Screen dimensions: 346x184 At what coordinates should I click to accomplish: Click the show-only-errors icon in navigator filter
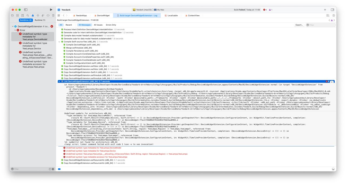pos(53,169)
